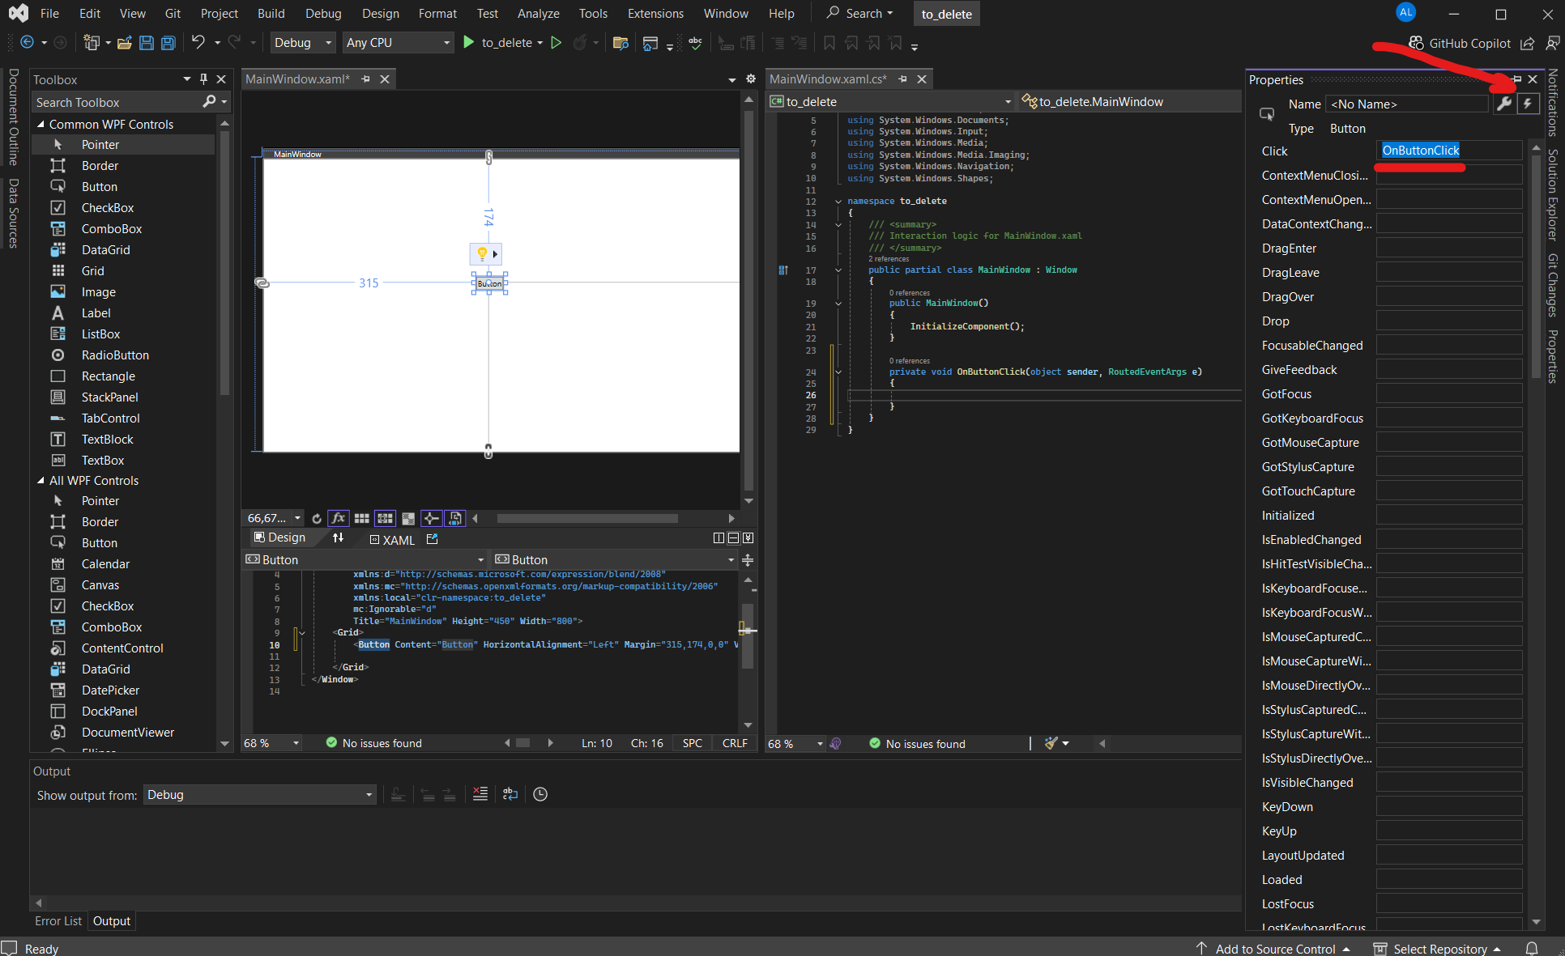Switch to properties wrench view
The width and height of the screenshot is (1565, 956).
pos(1503,104)
